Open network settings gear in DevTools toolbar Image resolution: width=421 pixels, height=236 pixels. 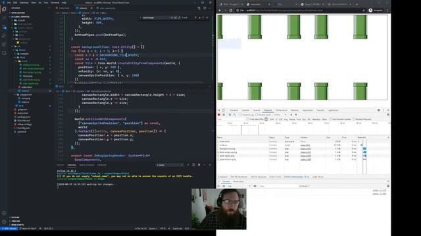tap(388, 115)
